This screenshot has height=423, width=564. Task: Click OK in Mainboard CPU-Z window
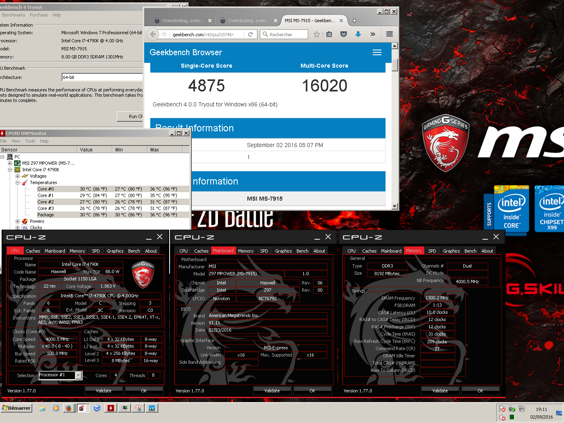[x=312, y=391]
